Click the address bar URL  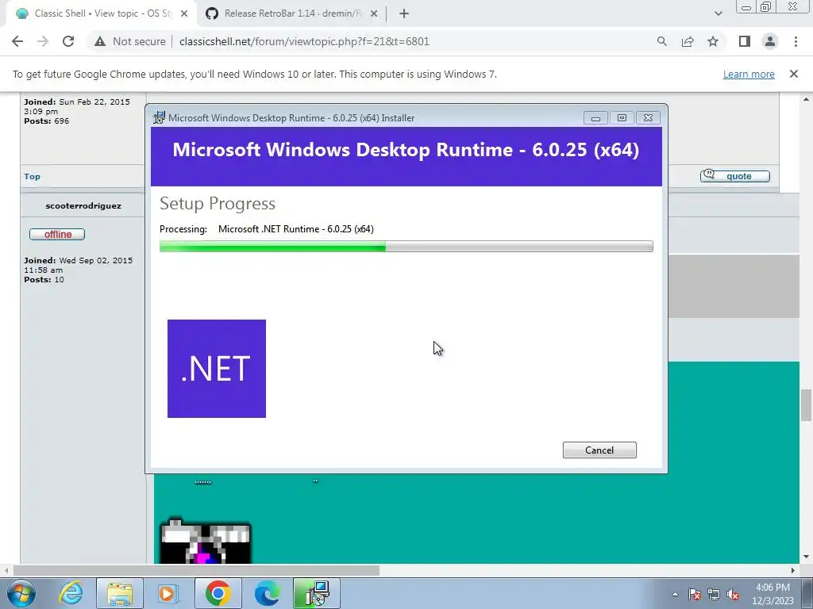304,41
